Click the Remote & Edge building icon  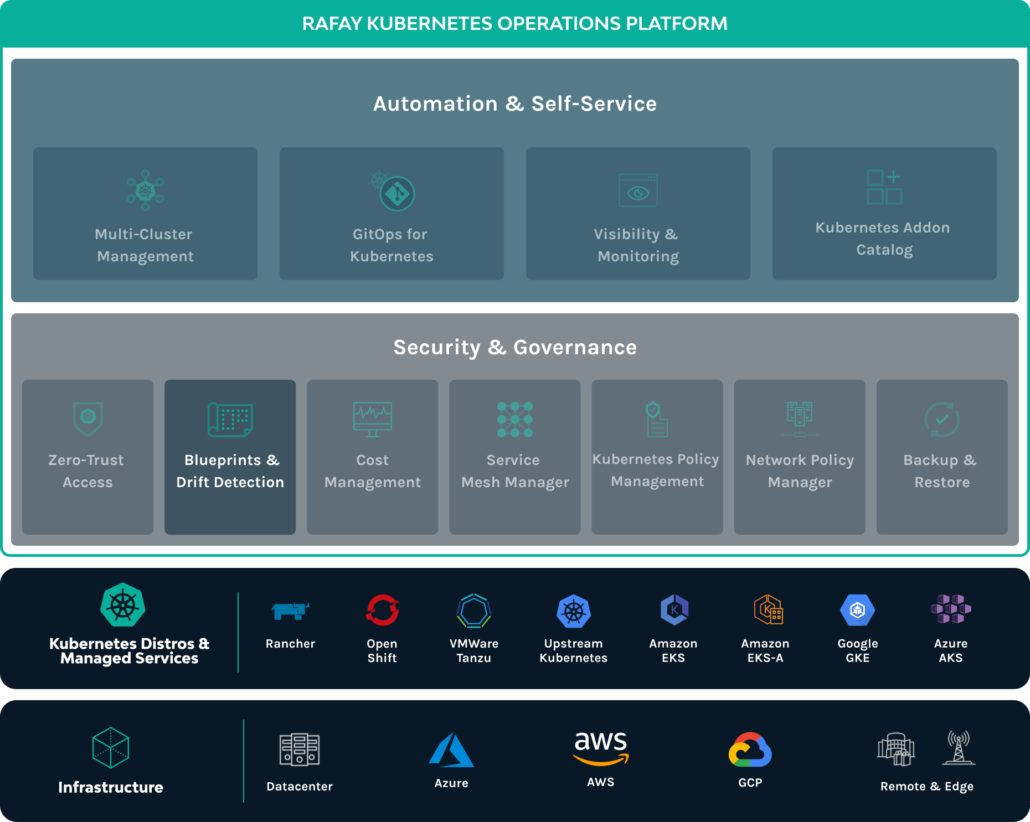[896, 749]
